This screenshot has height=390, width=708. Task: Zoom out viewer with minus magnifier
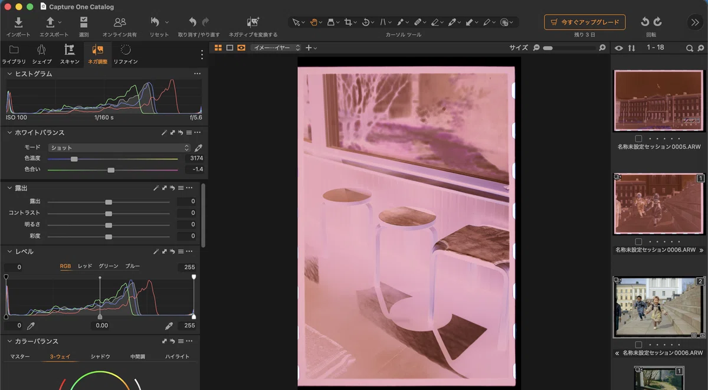click(x=536, y=48)
